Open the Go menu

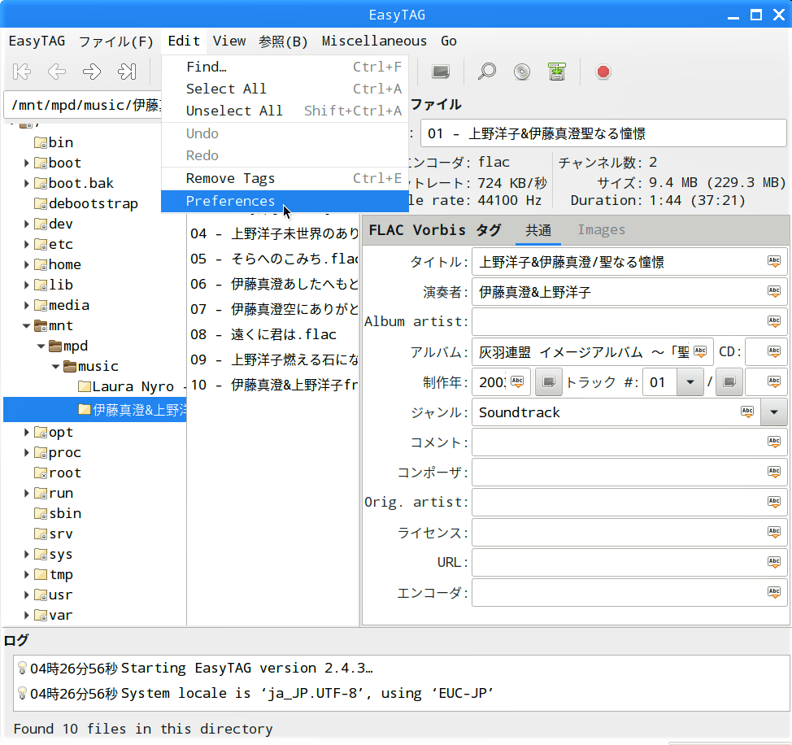tap(449, 41)
